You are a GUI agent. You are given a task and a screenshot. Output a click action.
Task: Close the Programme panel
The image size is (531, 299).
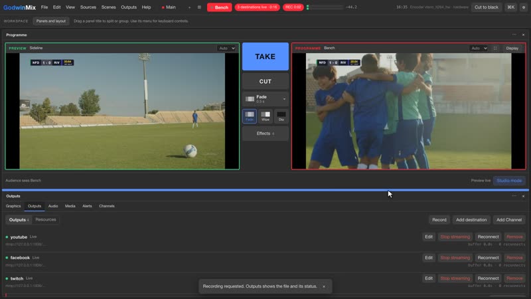pos(523,35)
